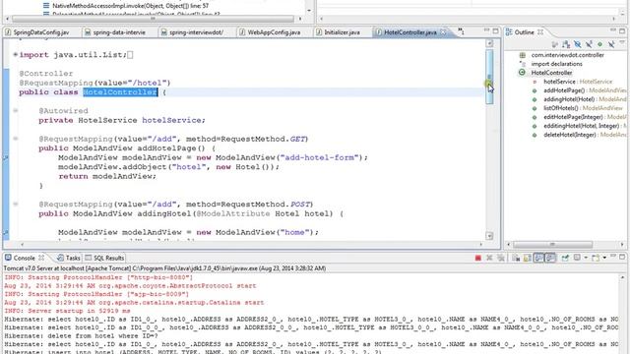Collapse the addingHotel method fold marker
Screen dimensions: 630x354
click(x=16, y=204)
